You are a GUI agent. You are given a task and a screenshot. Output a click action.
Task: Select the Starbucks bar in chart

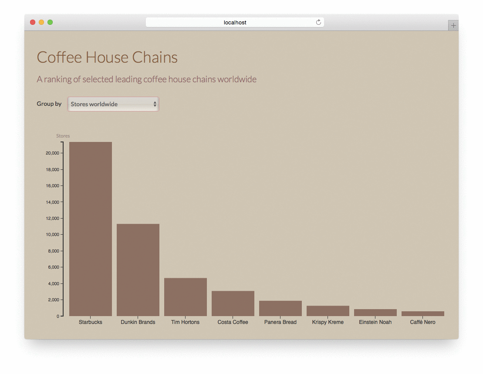pos(91,229)
